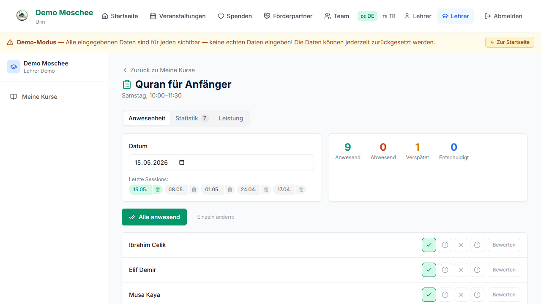The width and height of the screenshot is (541, 304).
Task: Delete the 08.05. session via trash icon
Action: (x=194, y=190)
